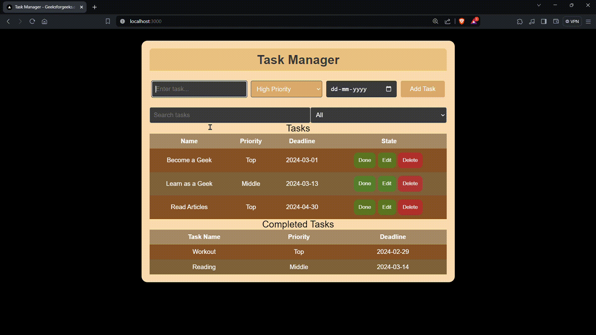Click the Learn as a Geek task name
Image resolution: width=596 pixels, height=335 pixels.
click(x=189, y=184)
